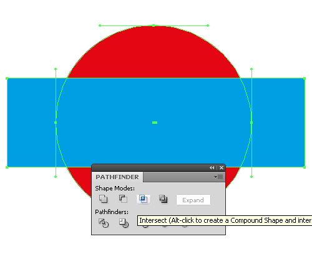This screenshot has height=257, width=312.
Task: Click the rectangle's top-left corner anchor
Action: 7,78
